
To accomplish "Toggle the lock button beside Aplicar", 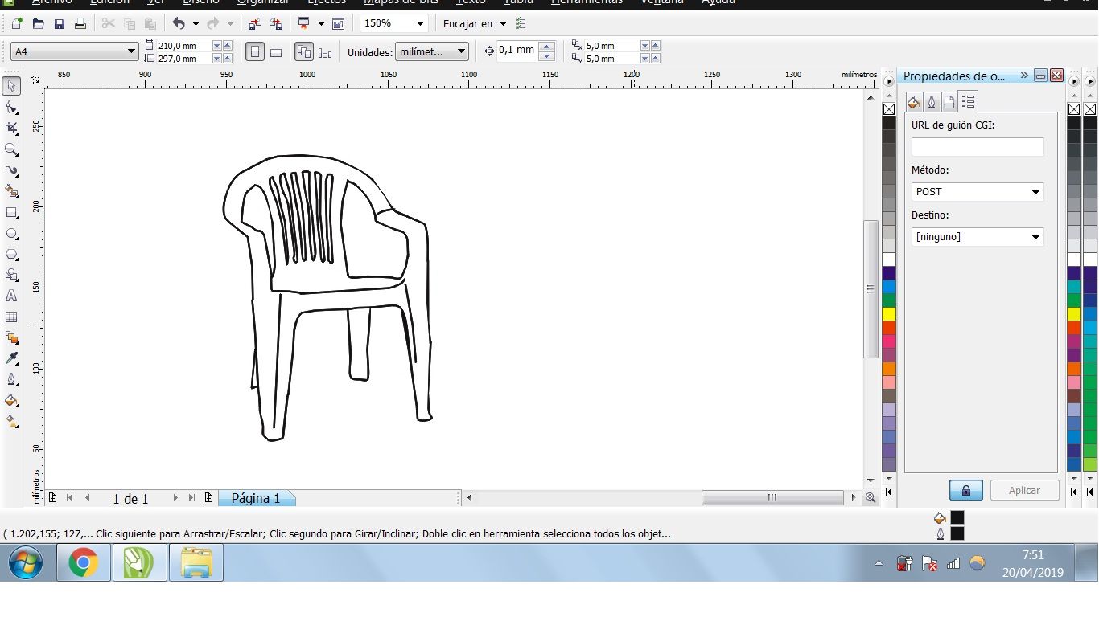I will coord(966,490).
